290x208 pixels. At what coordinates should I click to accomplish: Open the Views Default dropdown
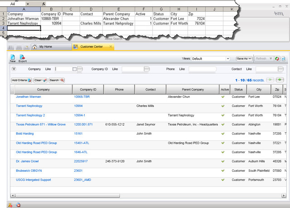(228, 58)
